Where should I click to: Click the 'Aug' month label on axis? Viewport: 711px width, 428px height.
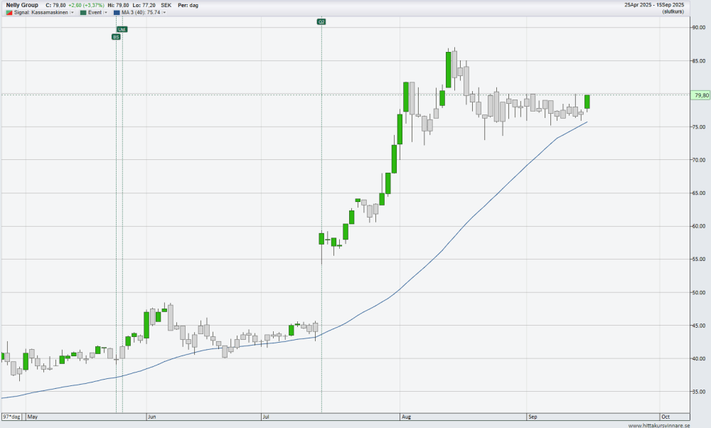[406, 417]
